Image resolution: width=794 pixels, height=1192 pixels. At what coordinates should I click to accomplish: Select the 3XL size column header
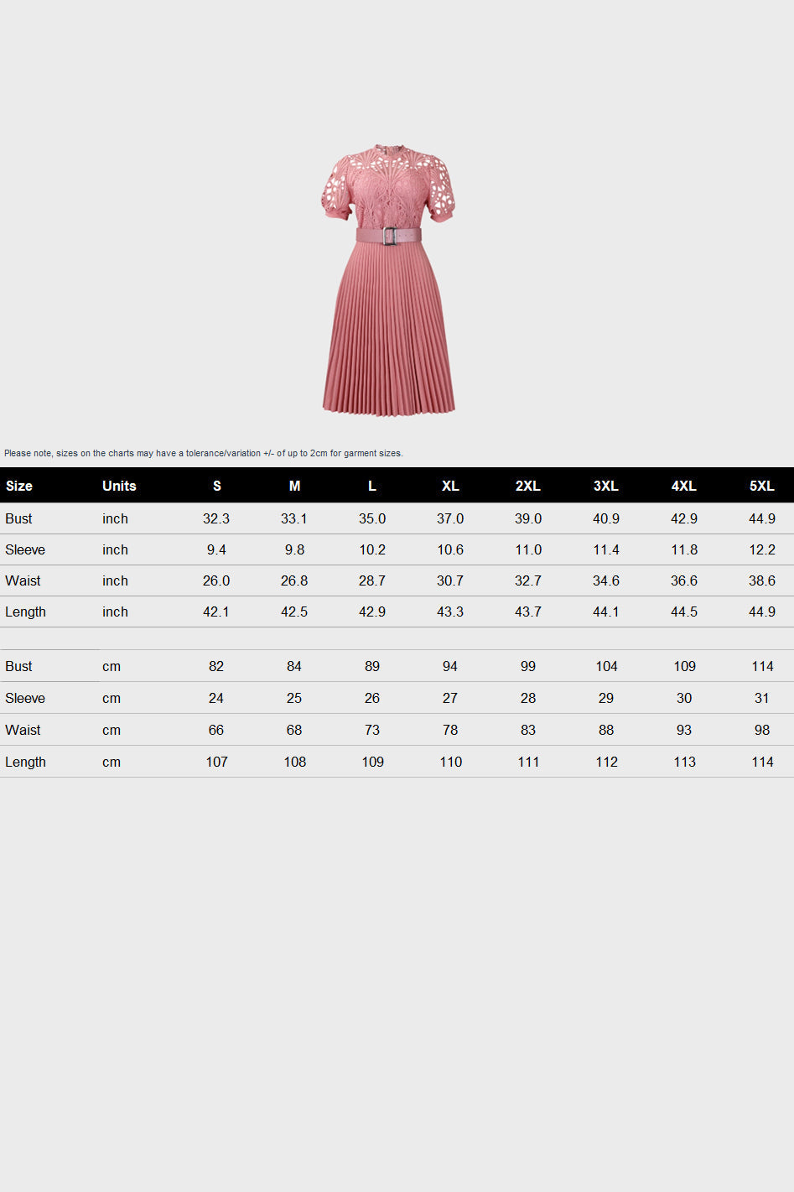(x=605, y=486)
